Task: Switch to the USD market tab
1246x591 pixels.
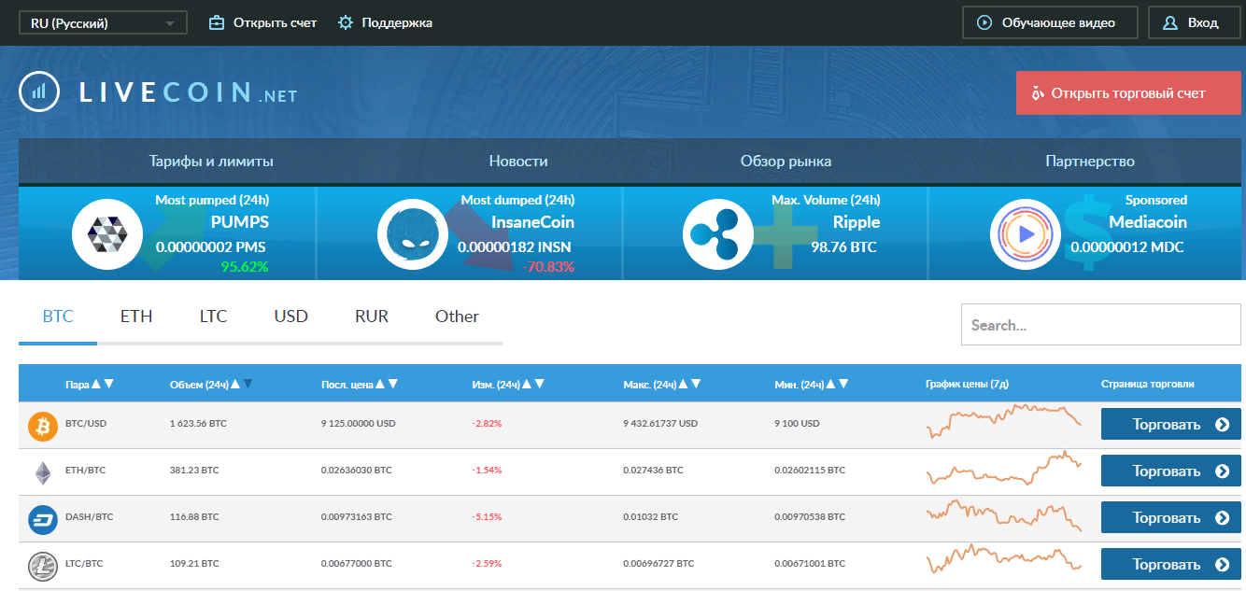Action: [290, 317]
